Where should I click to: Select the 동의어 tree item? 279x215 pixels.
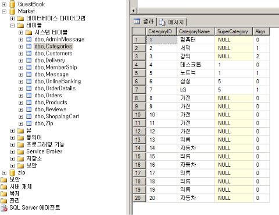[x=34, y=138]
